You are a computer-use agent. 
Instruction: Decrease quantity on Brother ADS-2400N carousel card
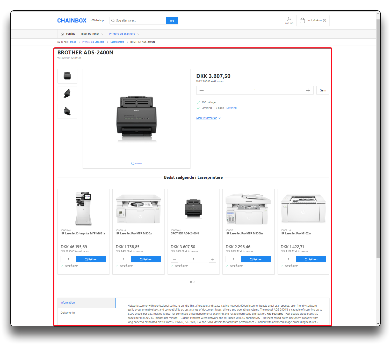(x=175, y=259)
